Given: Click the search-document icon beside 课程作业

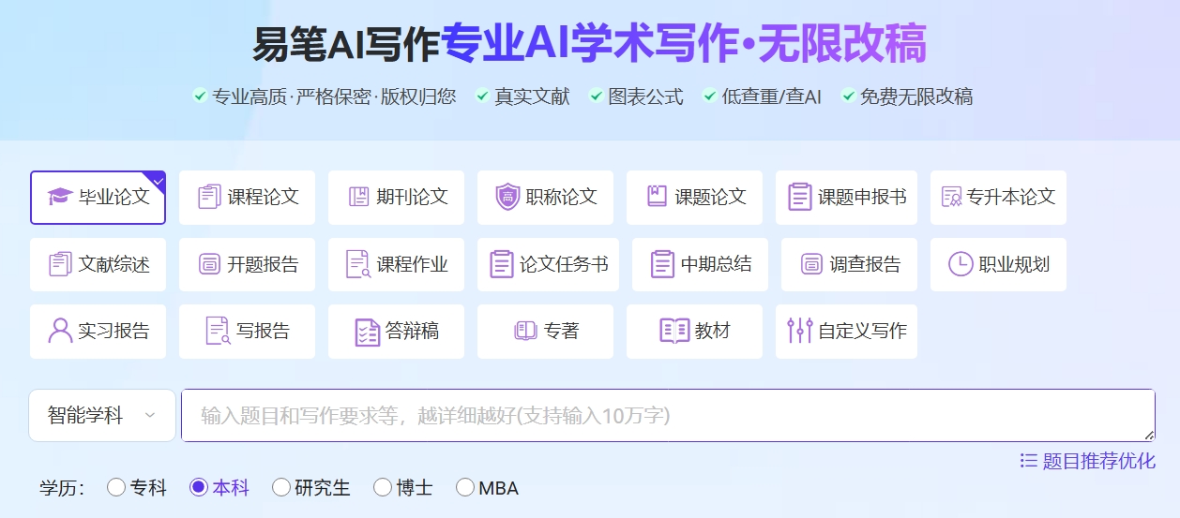Looking at the screenshot, I should [x=358, y=264].
